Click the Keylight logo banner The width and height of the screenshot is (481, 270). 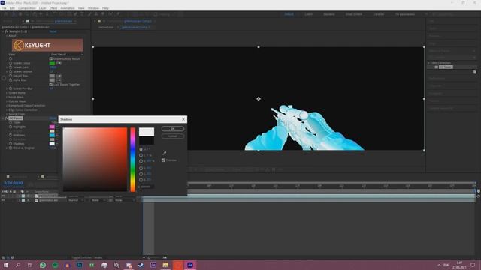click(x=47, y=45)
